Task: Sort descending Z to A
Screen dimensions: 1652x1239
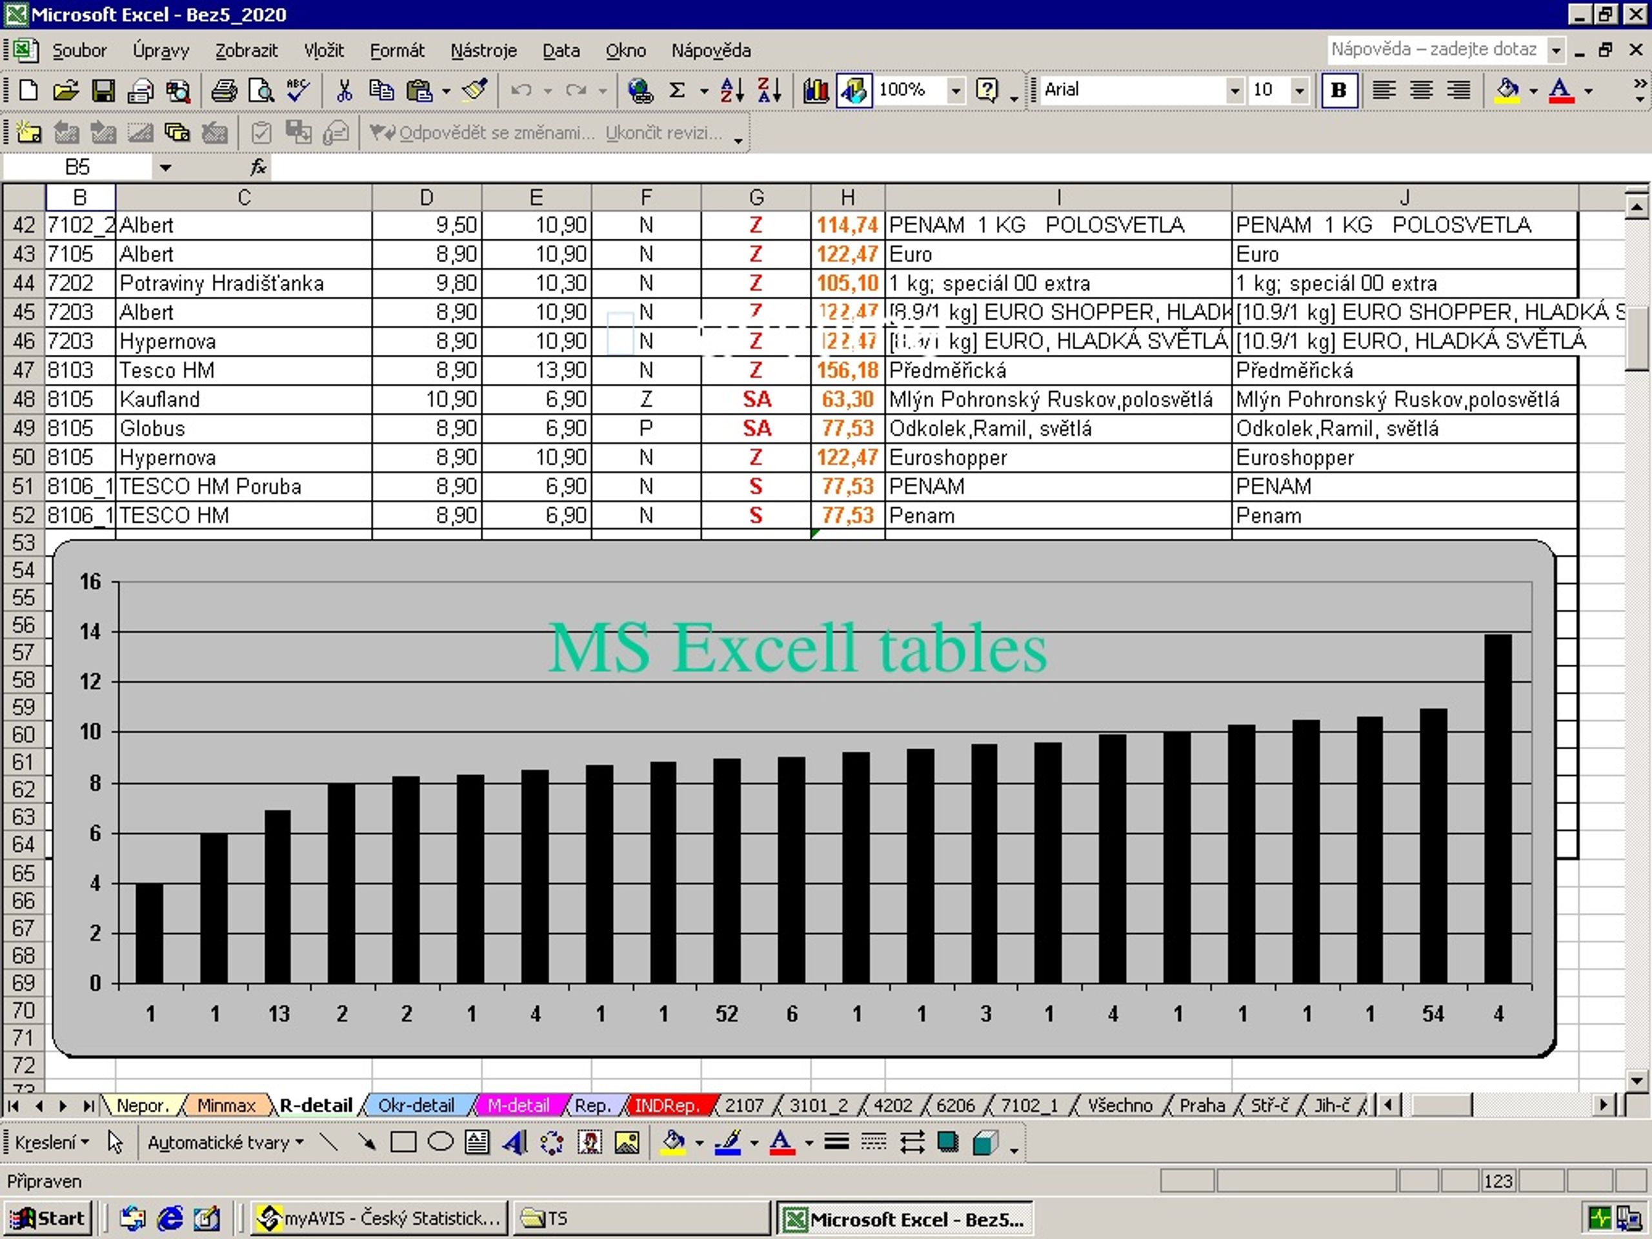Action: (x=769, y=90)
